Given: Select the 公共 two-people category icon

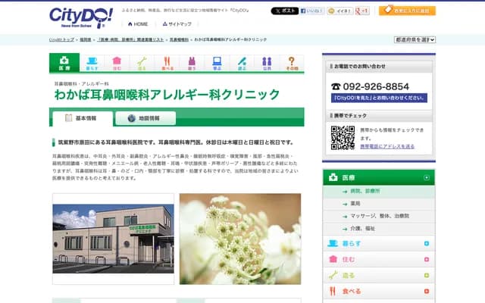Looking at the screenshot, I should [267, 64].
